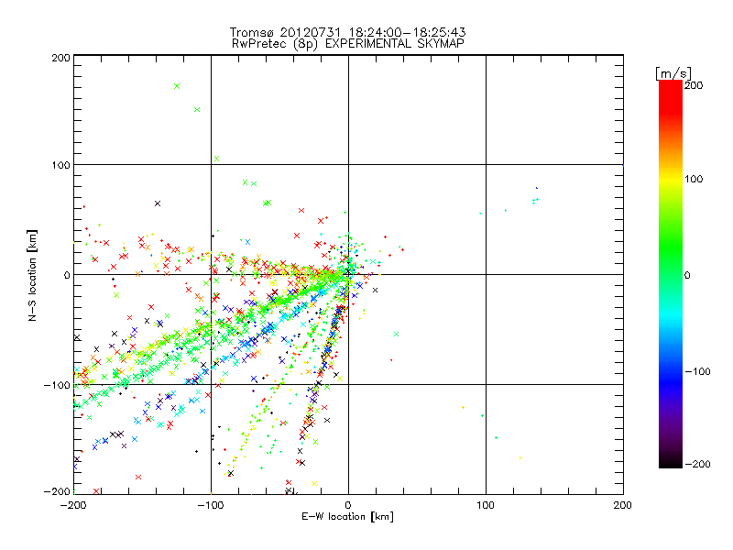Click N-S axis tick label "200"

coord(60,58)
